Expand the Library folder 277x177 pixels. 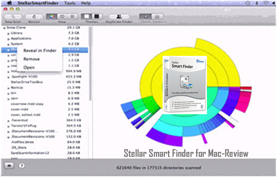[x=9, y=33]
